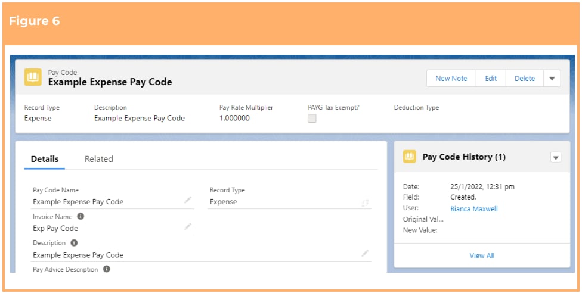Click the Pay Code History book icon
This screenshot has width=582, height=293.
410,157
